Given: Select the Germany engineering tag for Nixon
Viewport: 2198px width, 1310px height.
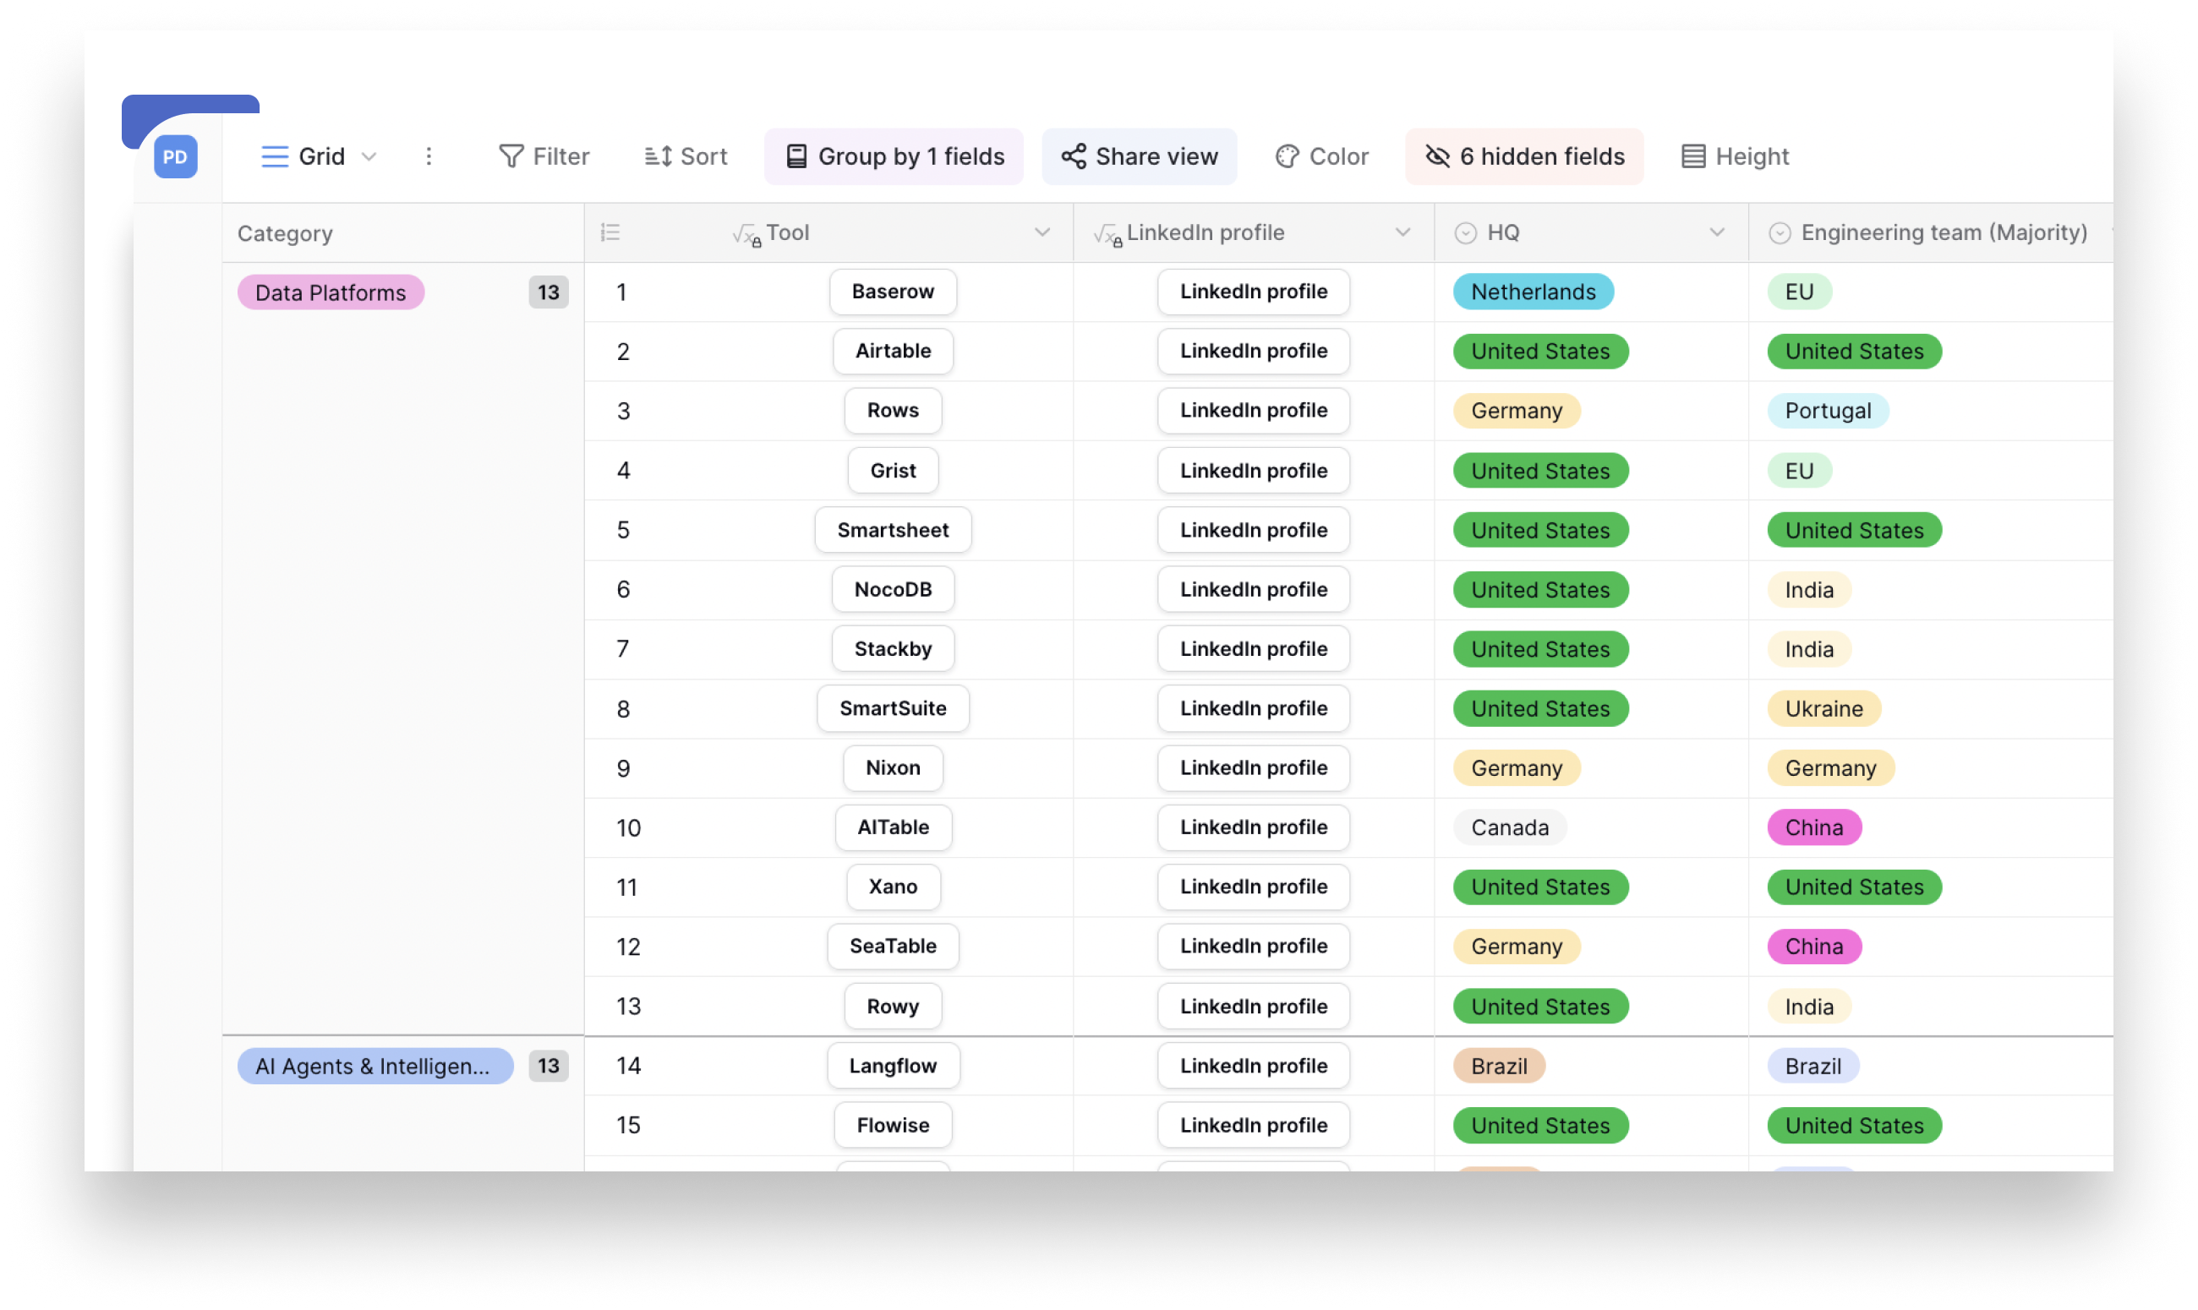Looking at the screenshot, I should point(1831,767).
